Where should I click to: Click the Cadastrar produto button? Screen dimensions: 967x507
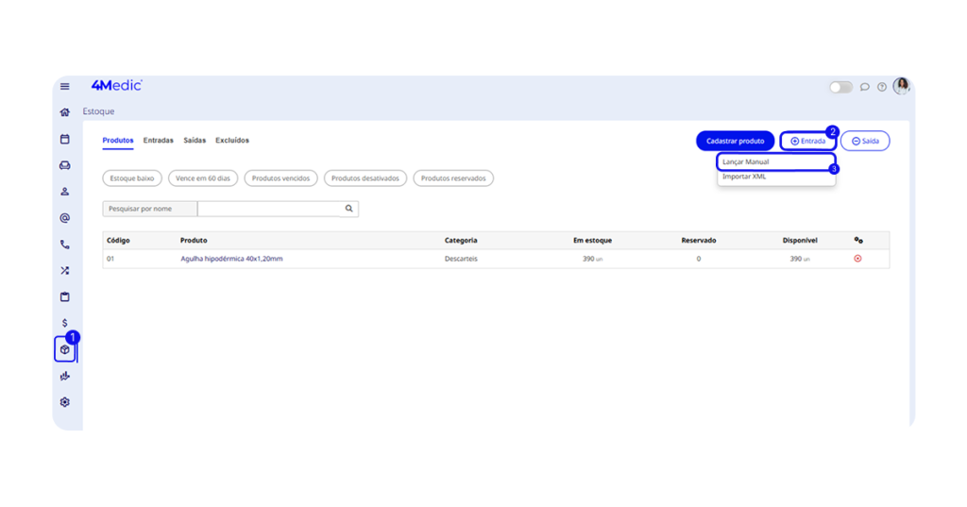(735, 141)
